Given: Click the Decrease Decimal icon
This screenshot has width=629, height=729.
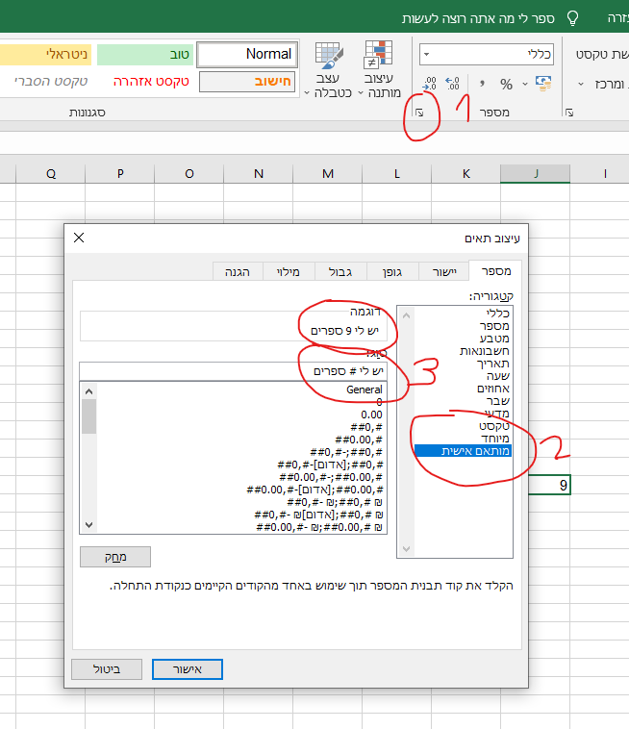Looking at the screenshot, I should [x=430, y=84].
